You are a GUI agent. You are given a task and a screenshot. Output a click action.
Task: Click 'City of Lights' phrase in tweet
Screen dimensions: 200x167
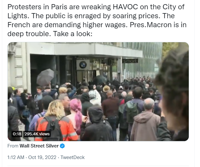pos(96,11)
